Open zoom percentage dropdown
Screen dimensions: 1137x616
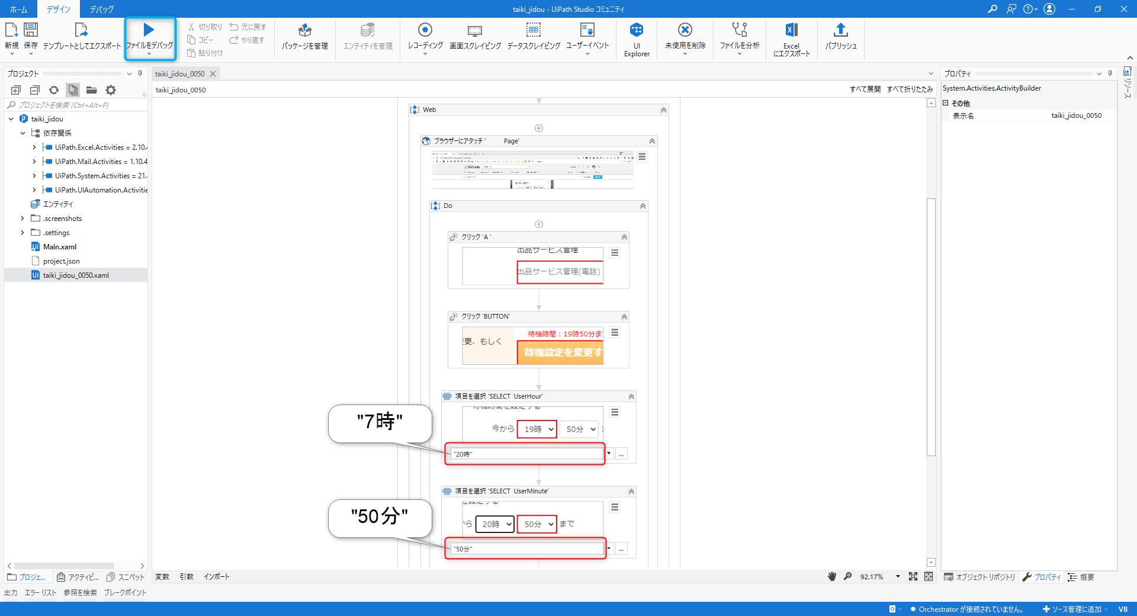pyautogui.click(x=898, y=577)
